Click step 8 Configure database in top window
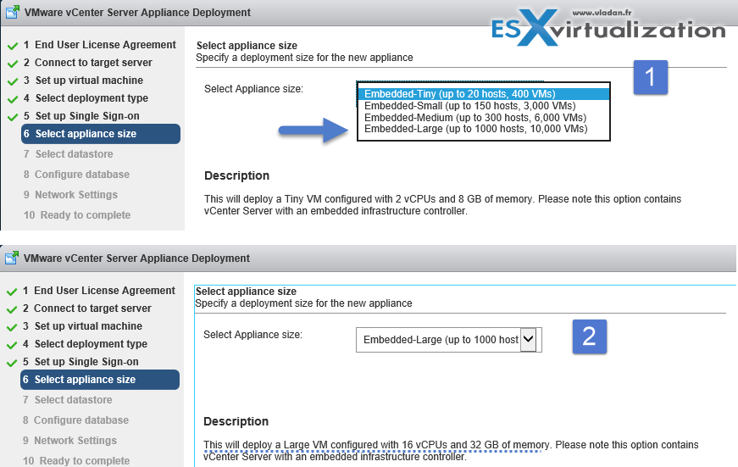738x467 pixels. [76, 175]
